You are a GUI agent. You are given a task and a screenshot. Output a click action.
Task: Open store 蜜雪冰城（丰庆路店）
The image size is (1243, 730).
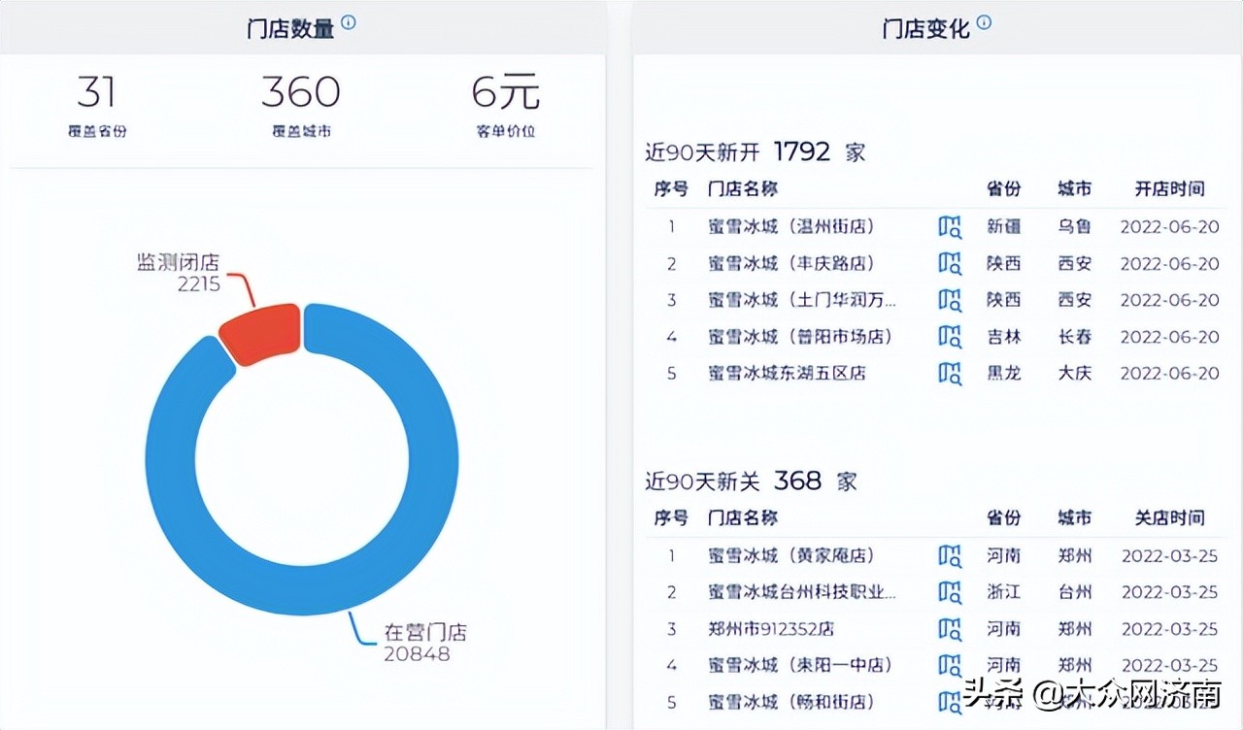click(791, 264)
